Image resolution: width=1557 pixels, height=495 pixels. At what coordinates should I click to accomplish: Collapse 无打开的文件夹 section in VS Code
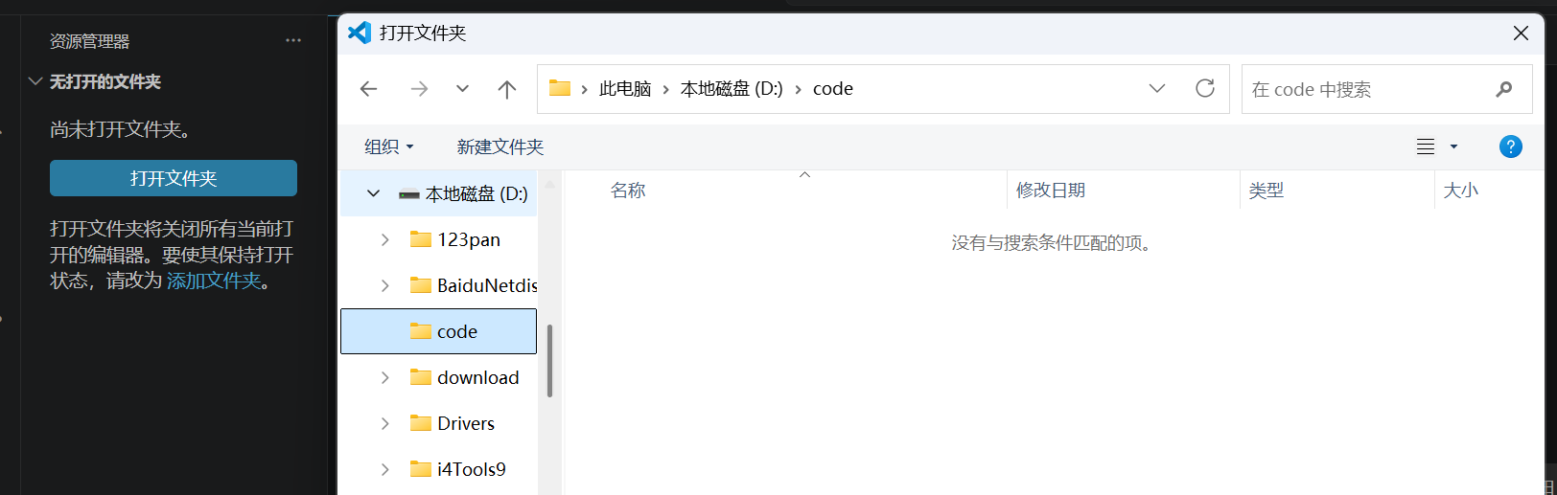pos(35,81)
